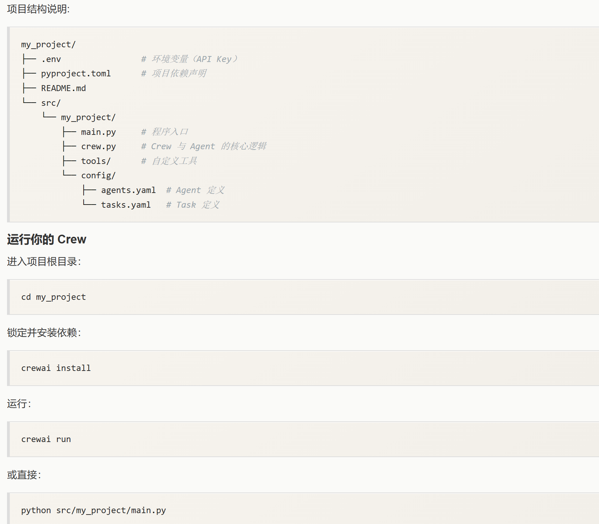Viewport: 599px width, 524px height.
Task: Click the 'agents.yaml' file entry
Action: tap(128, 190)
